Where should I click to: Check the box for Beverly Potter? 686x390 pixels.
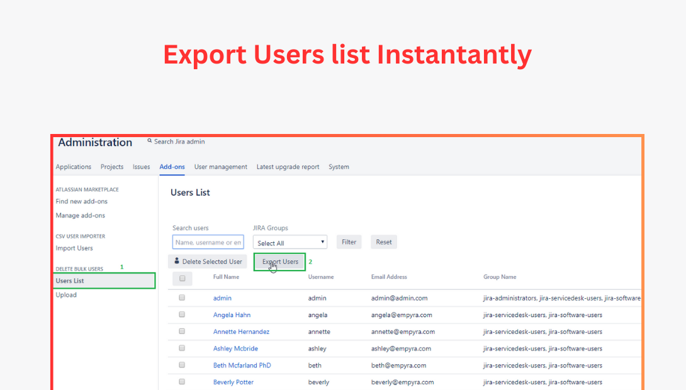pos(182,382)
